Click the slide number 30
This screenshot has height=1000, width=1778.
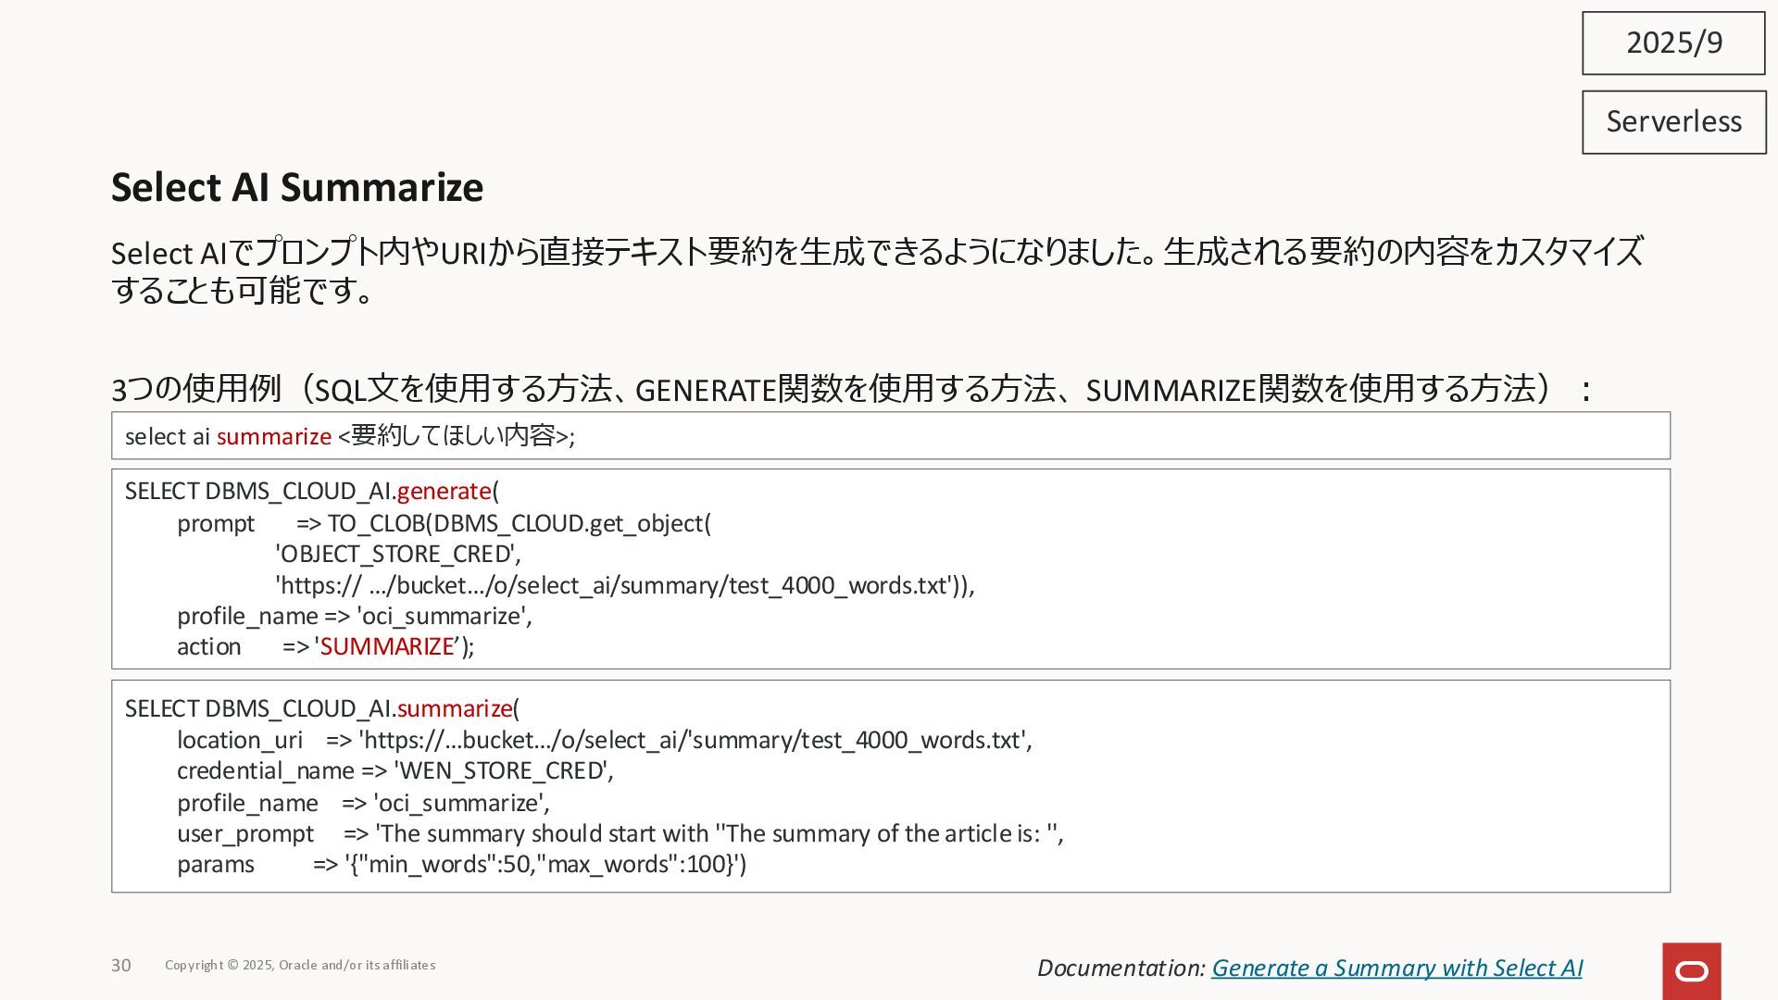(x=121, y=965)
